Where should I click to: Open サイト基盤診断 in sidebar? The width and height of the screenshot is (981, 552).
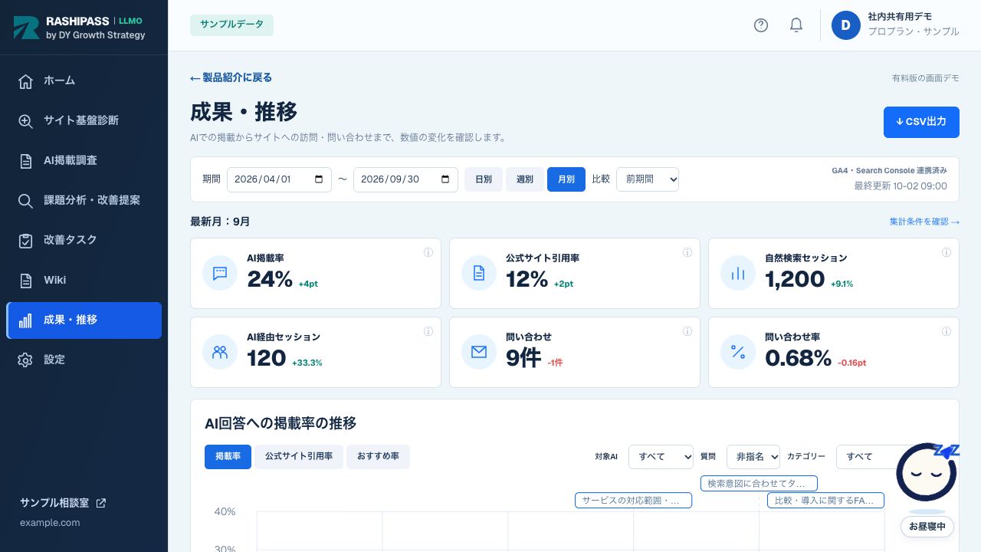click(x=84, y=120)
